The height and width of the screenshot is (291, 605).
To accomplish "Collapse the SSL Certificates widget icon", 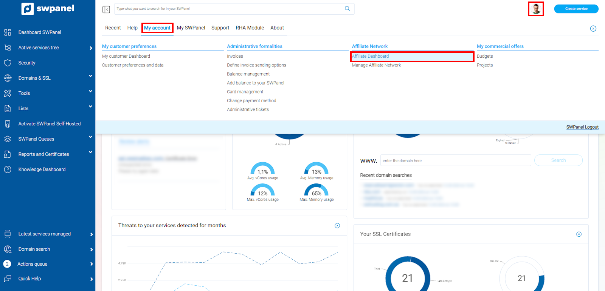I will pos(579,234).
